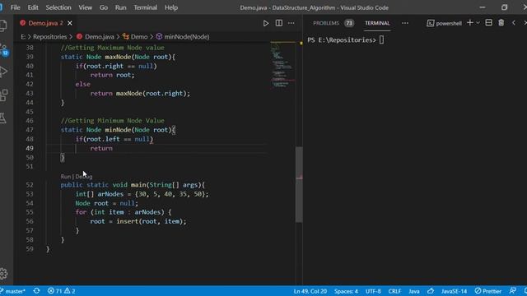The width and height of the screenshot is (527, 296).
Task: Click the master branch status item
Action: (13, 291)
